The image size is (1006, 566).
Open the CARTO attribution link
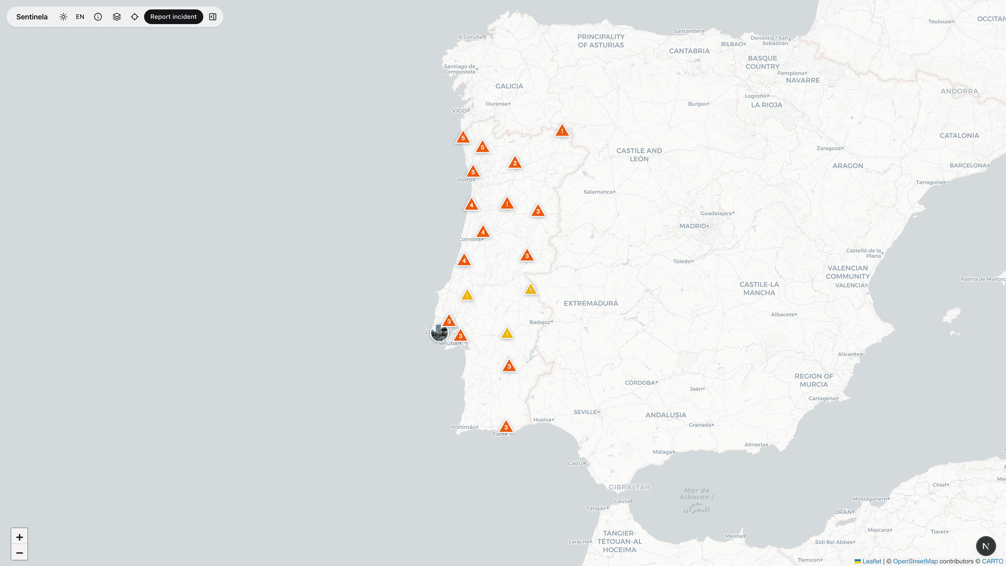click(x=992, y=561)
